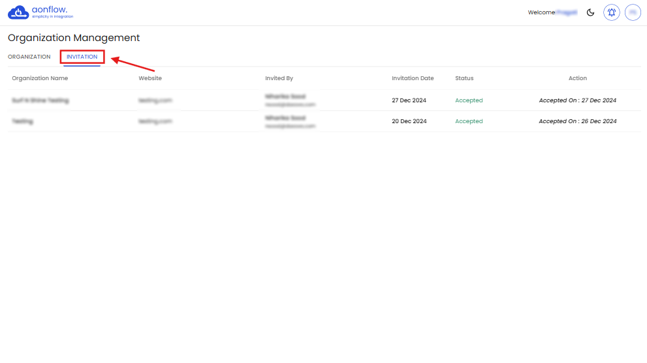The width and height of the screenshot is (647, 363).
Task: Open the notifications bell
Action: (x=612, y=12)
